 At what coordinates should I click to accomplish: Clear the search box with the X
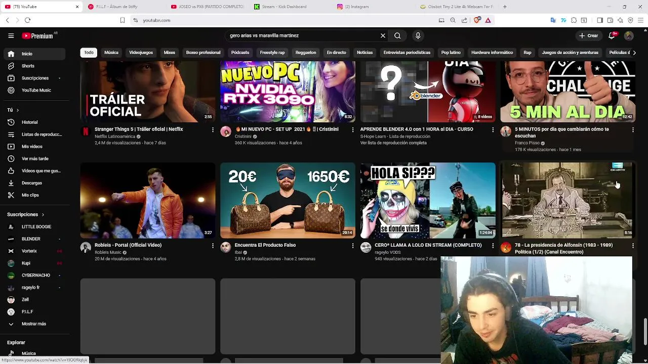[x=383, y=36]
